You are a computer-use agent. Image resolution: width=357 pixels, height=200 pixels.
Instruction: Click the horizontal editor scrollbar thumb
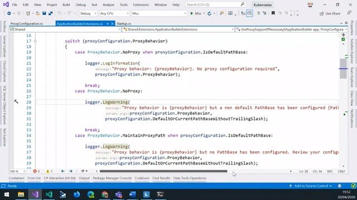click(163, 171)
